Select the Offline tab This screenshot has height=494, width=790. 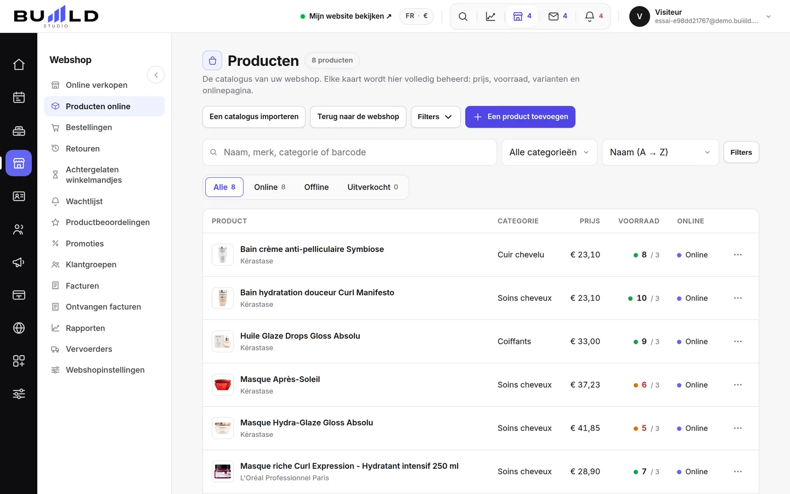(x=317, y=187)
